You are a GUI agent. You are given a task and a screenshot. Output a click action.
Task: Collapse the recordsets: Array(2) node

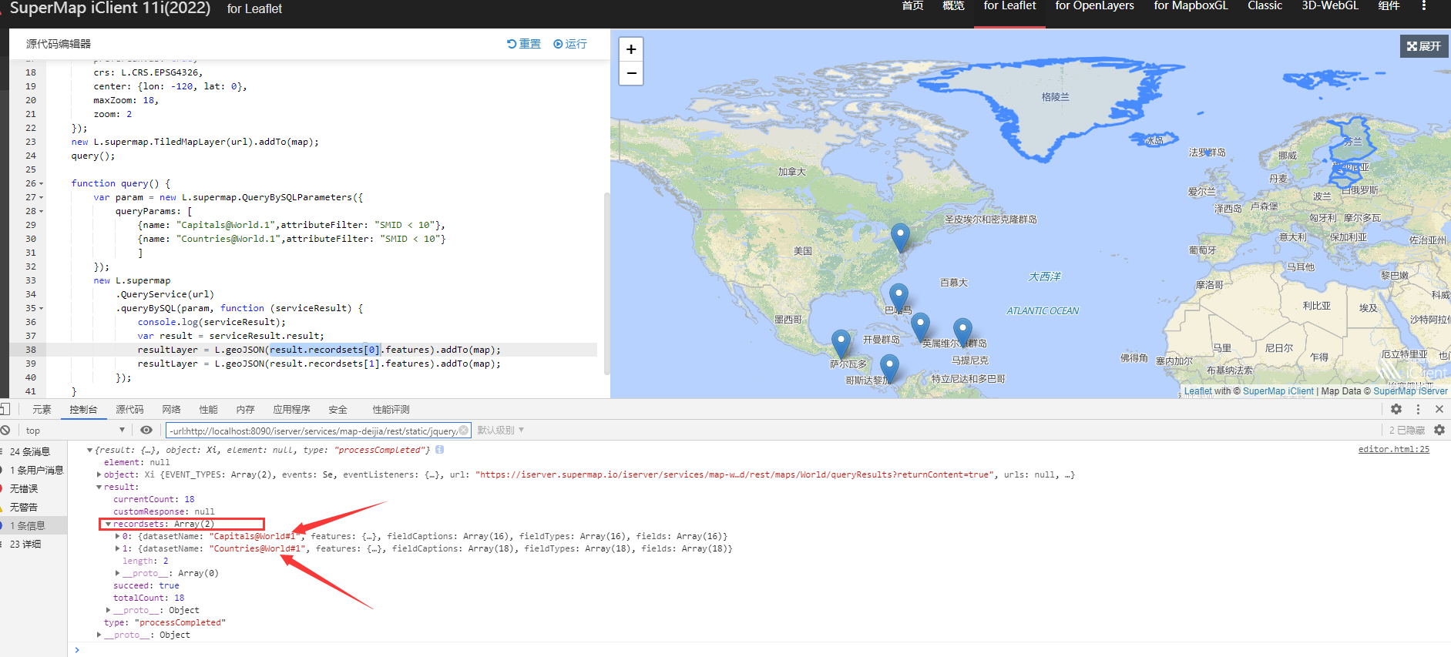(x=108, y=524)
